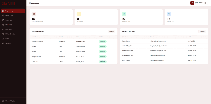This screenshot has width=211, height=104.
Task: Click the Dashboard page title in header
Action: [34, 3]
